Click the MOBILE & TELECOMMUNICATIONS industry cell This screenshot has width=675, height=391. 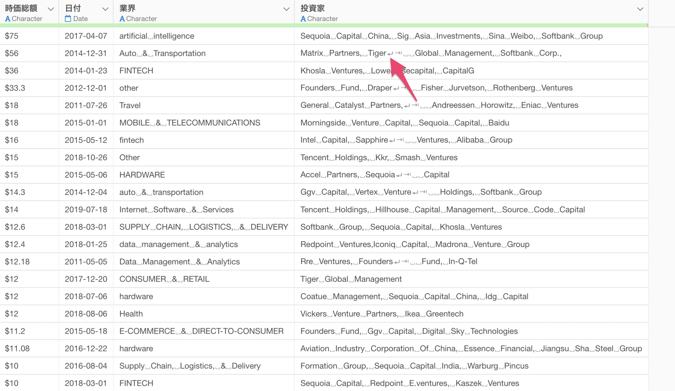204,123
